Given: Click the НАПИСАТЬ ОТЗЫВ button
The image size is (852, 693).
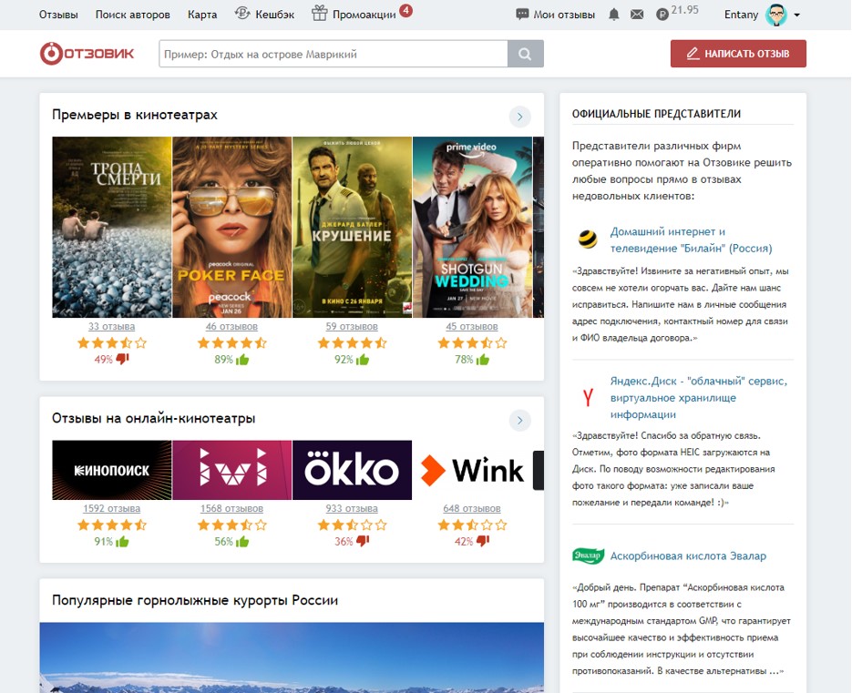Looking at the screenshot, I should click(x=738, y=54).
